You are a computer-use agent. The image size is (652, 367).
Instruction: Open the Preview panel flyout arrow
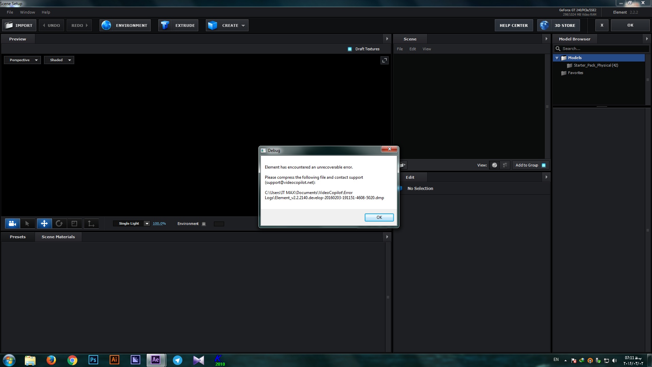[387, 39]
